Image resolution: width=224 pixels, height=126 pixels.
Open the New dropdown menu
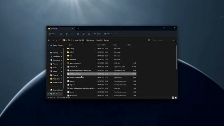(52, 34)
